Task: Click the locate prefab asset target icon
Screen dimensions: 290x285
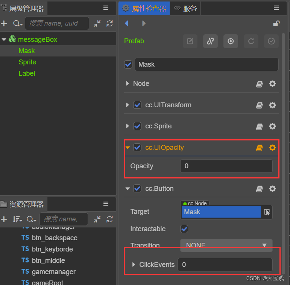Action: click(x=231, y=41)
